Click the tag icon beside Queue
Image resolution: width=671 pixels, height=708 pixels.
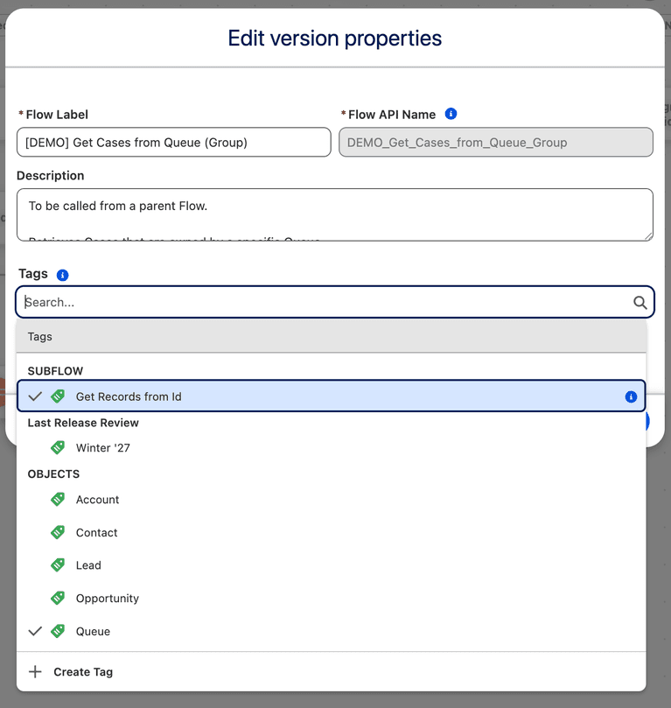tap(58, 631)
